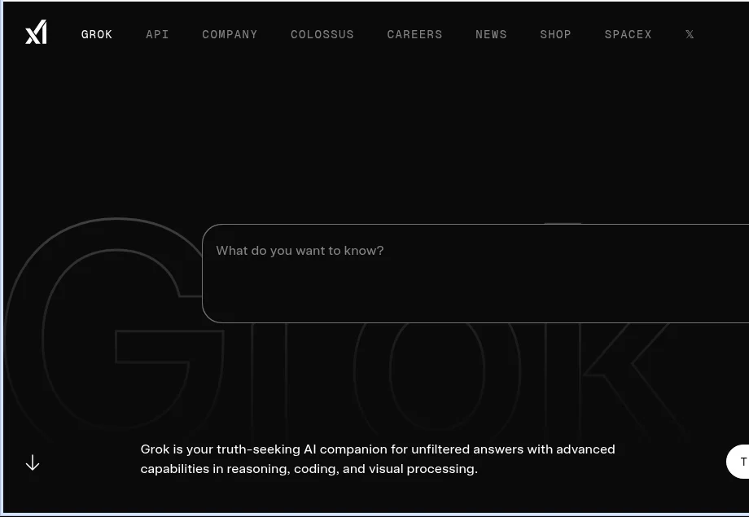This screenshot has width=749, height=517.
Task: View the CAREERS page
Action: (414, 34)
